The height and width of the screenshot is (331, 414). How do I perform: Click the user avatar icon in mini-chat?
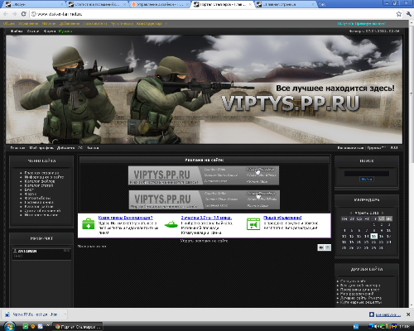click(15, 251)
